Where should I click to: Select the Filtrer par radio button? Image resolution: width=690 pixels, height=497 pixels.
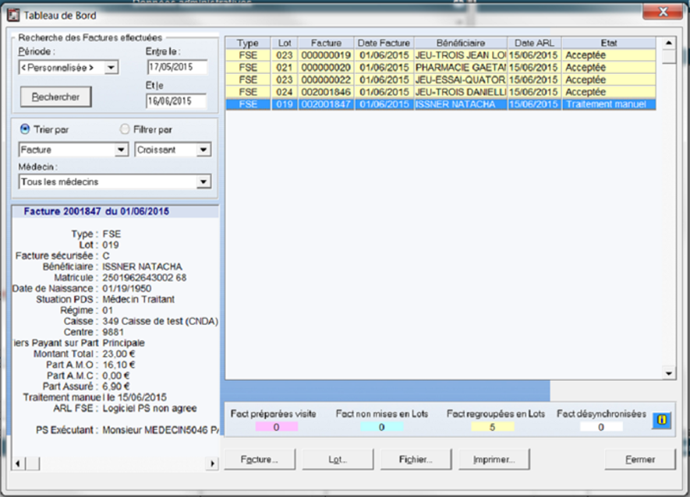coord(125,129)
